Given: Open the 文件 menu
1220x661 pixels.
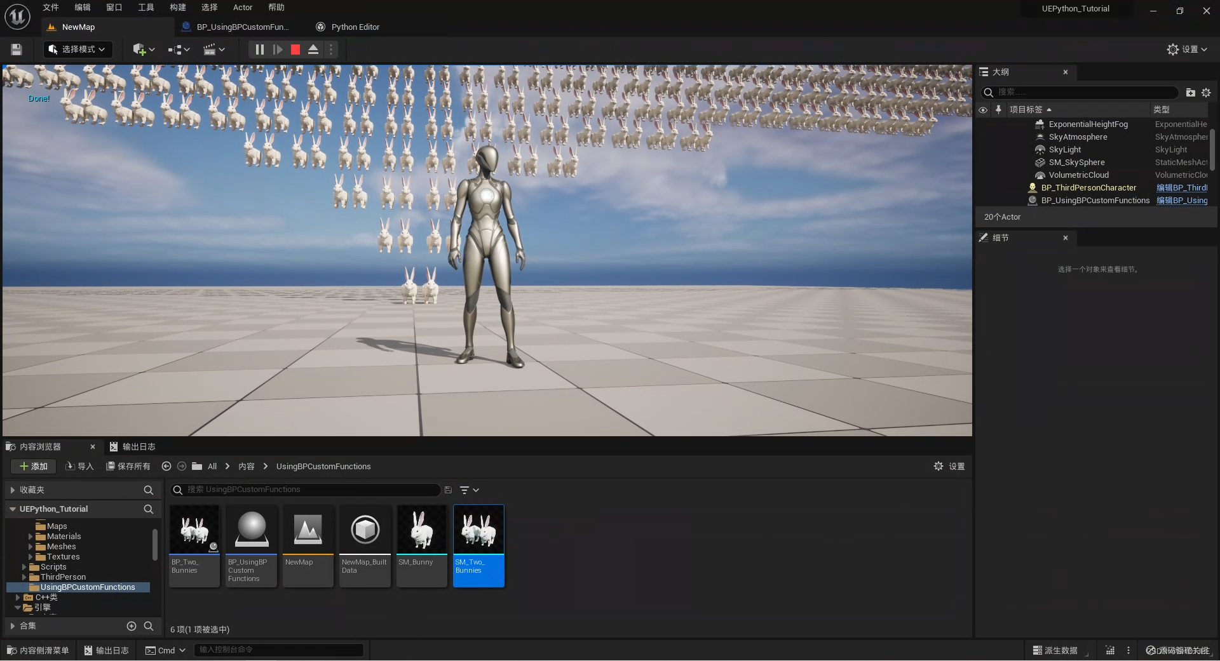Looking at the screenshot, I should (51, 8).
